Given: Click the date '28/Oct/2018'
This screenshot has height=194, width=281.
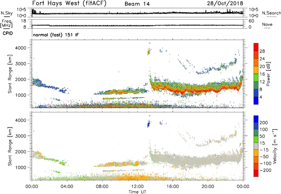Looking at the screenshot, I should pyautogui.click(x=225, y=4).
